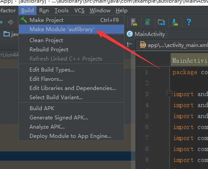Choose Deploy Module to App Engine
The width and height of the screenshot is (208, 169).
[x=72, y=136]
